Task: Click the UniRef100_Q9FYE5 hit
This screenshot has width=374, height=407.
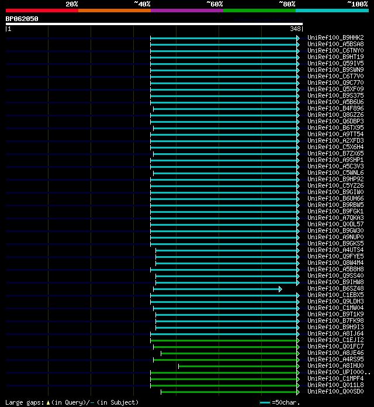Action: pos(335,257)
